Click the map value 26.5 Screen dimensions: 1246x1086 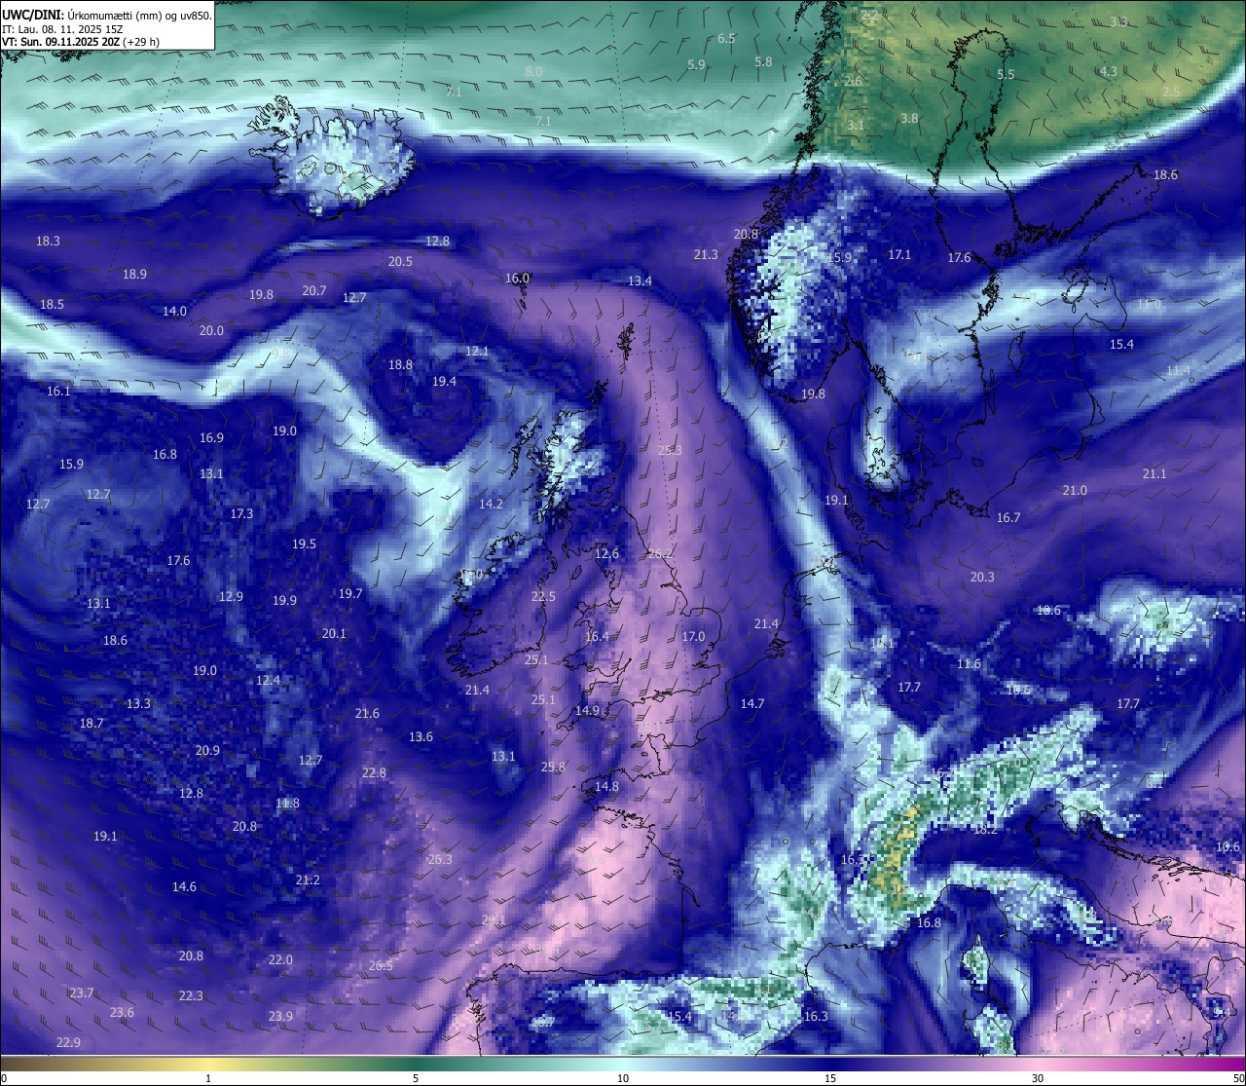click(x=381, y=966)
